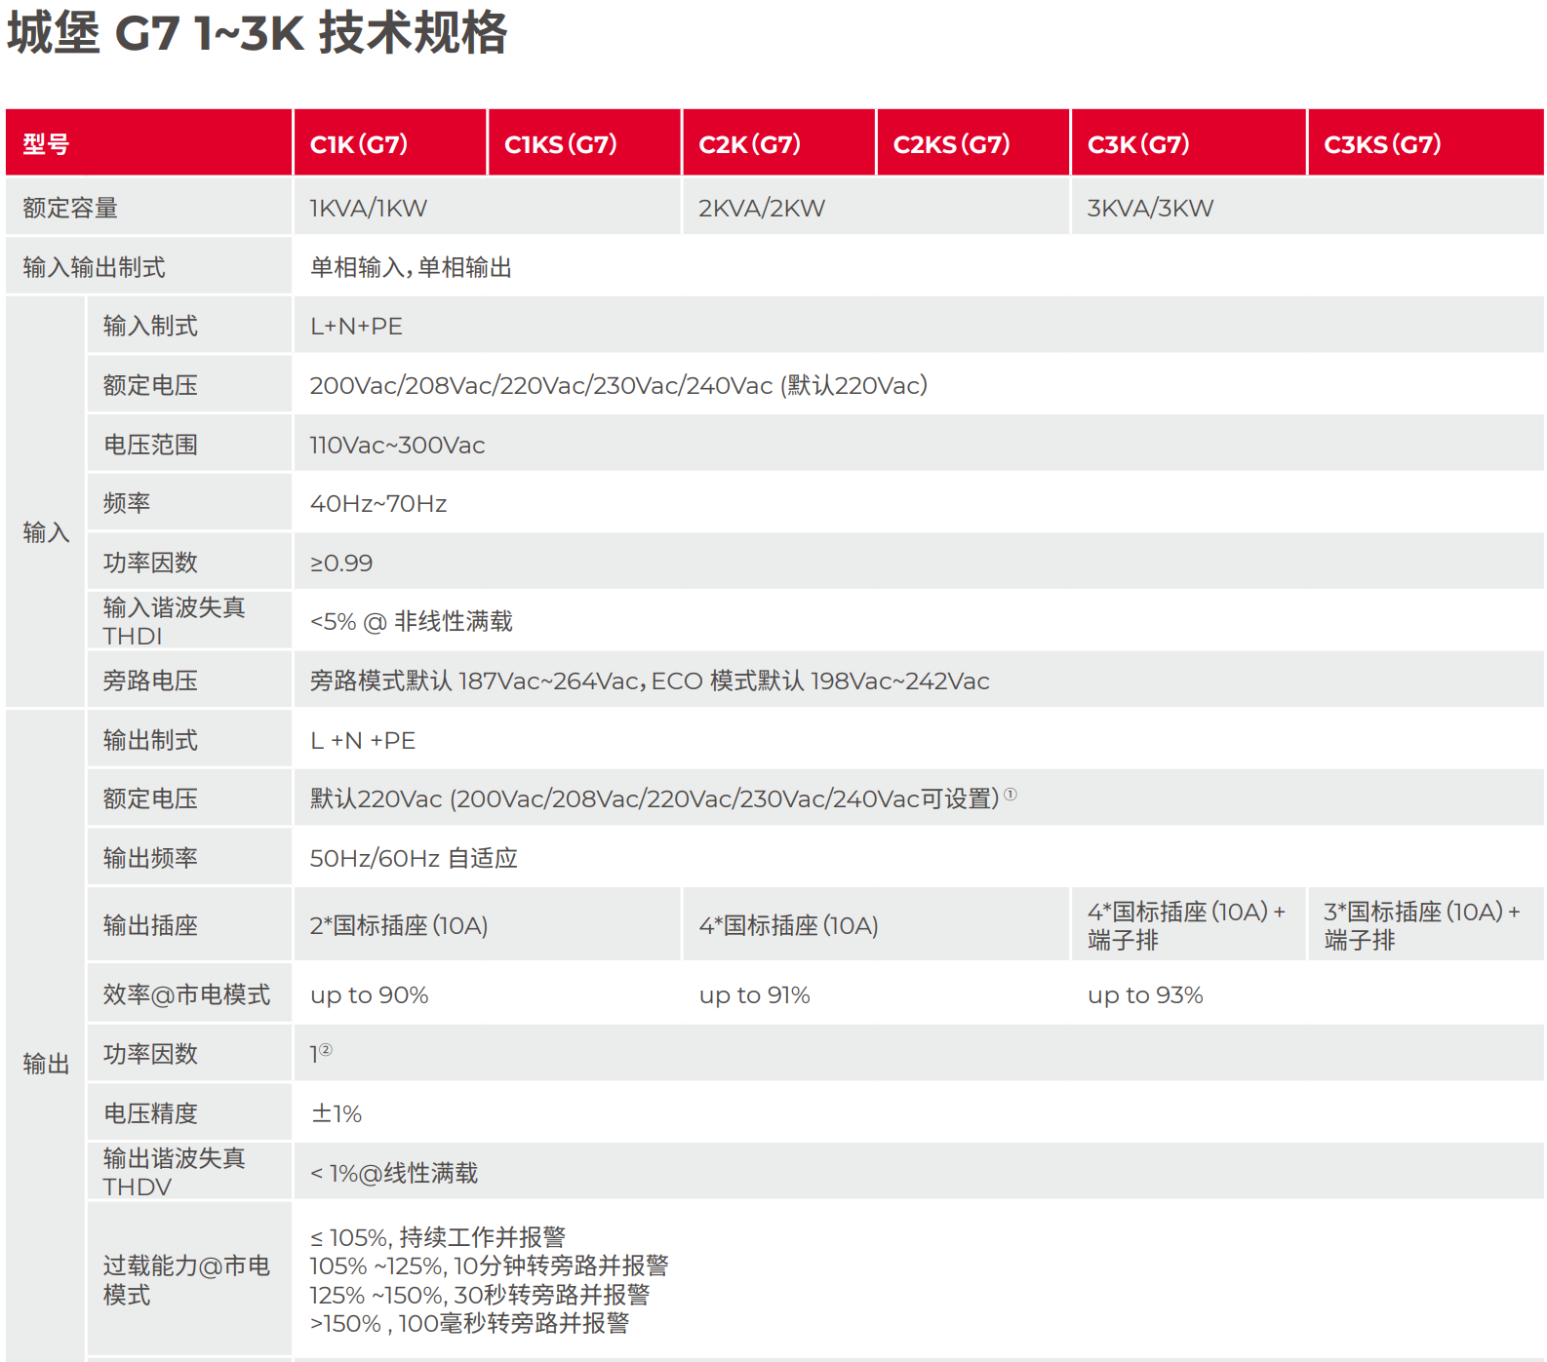Click the C2KS (G7) column header
This screenshot has width=1547, height=1362.
tap(951, 144)
